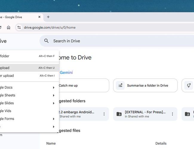Reload the page using refresh icon
This screenshot has width=194, height=149.
click(x=1, y=27)
